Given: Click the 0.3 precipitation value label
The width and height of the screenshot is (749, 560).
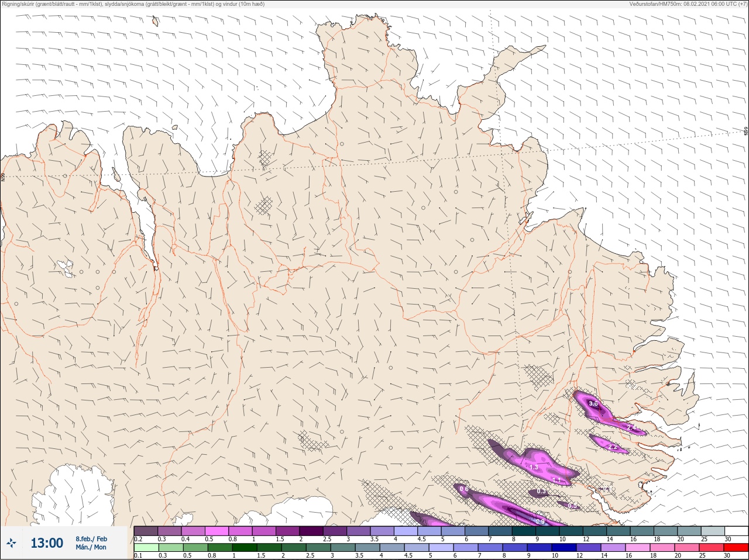Looking at the screenshot, I should click(x=541, y=492).
